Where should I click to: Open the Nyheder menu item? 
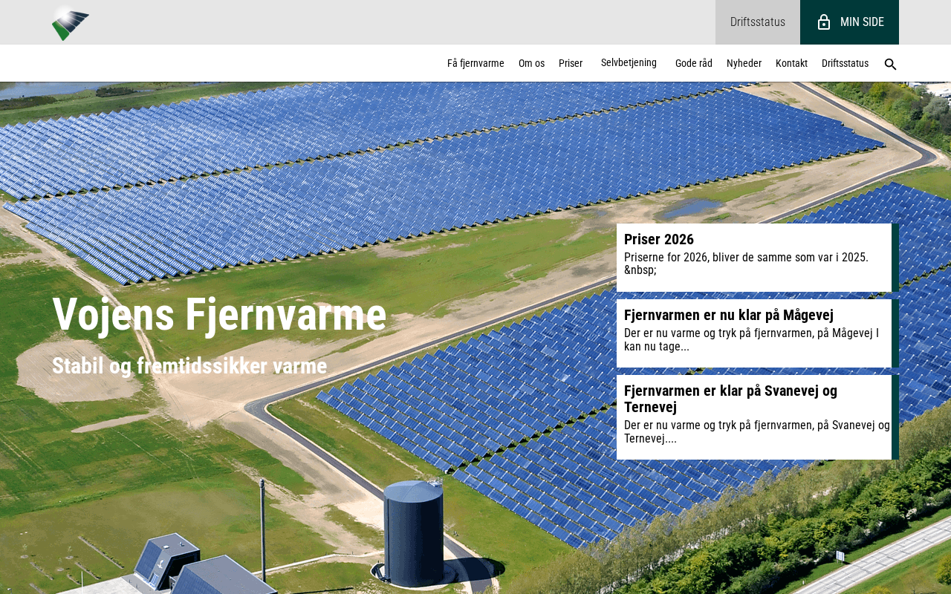(x=744, y=63)
